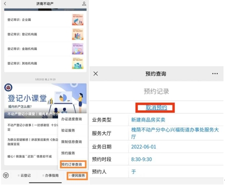Screen dimensions: 225x185
Task: Click the 取消预约 link
Action: pos(156,108)
